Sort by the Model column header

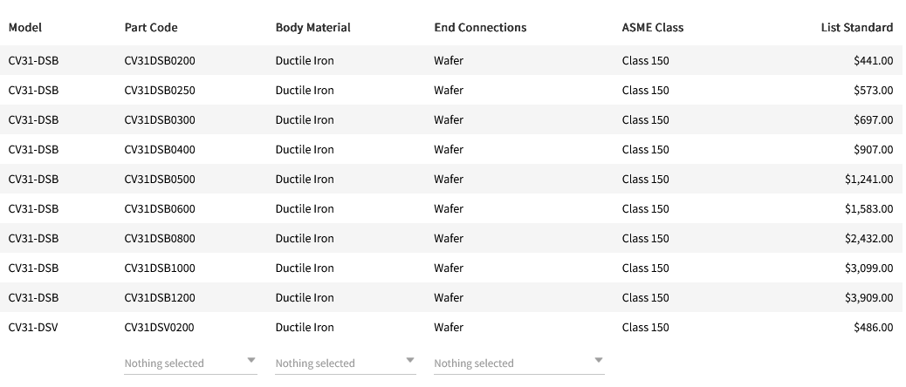[x=25, y=27]
